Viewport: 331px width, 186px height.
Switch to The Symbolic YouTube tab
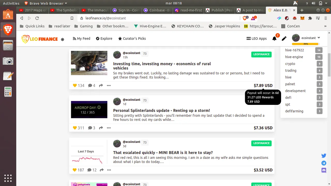coord(64,10)
